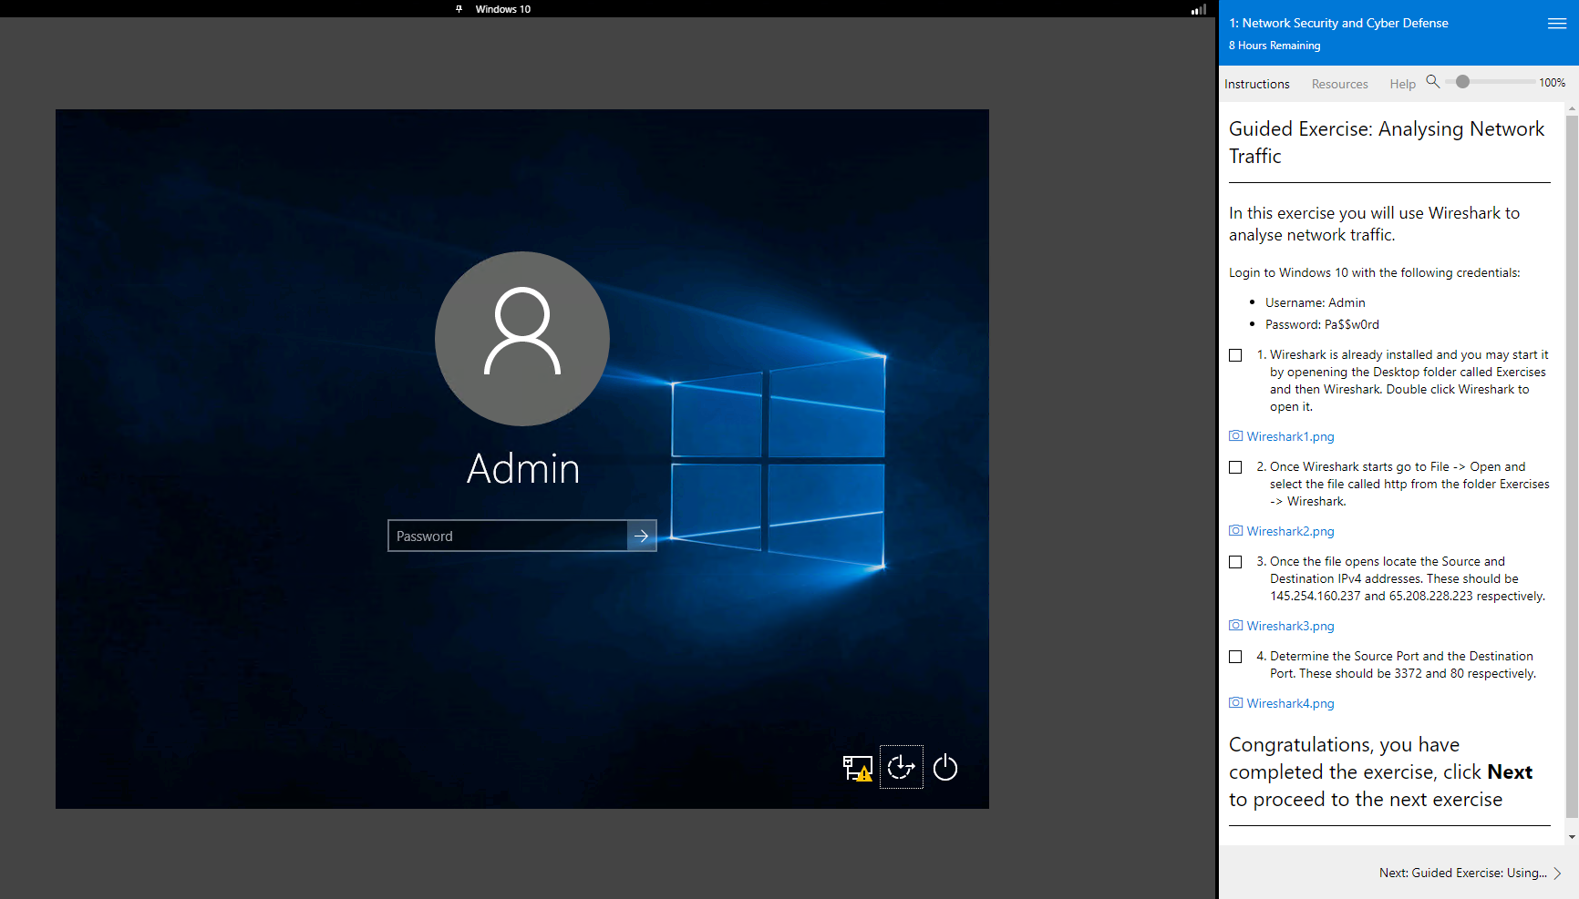Click the '8 Hours Remaining' text
This screenshot has height=899, width=1579.
[1274, 46]
